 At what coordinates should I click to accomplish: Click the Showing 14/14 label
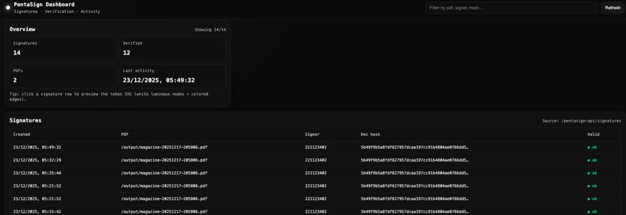(x=210, y=30)
